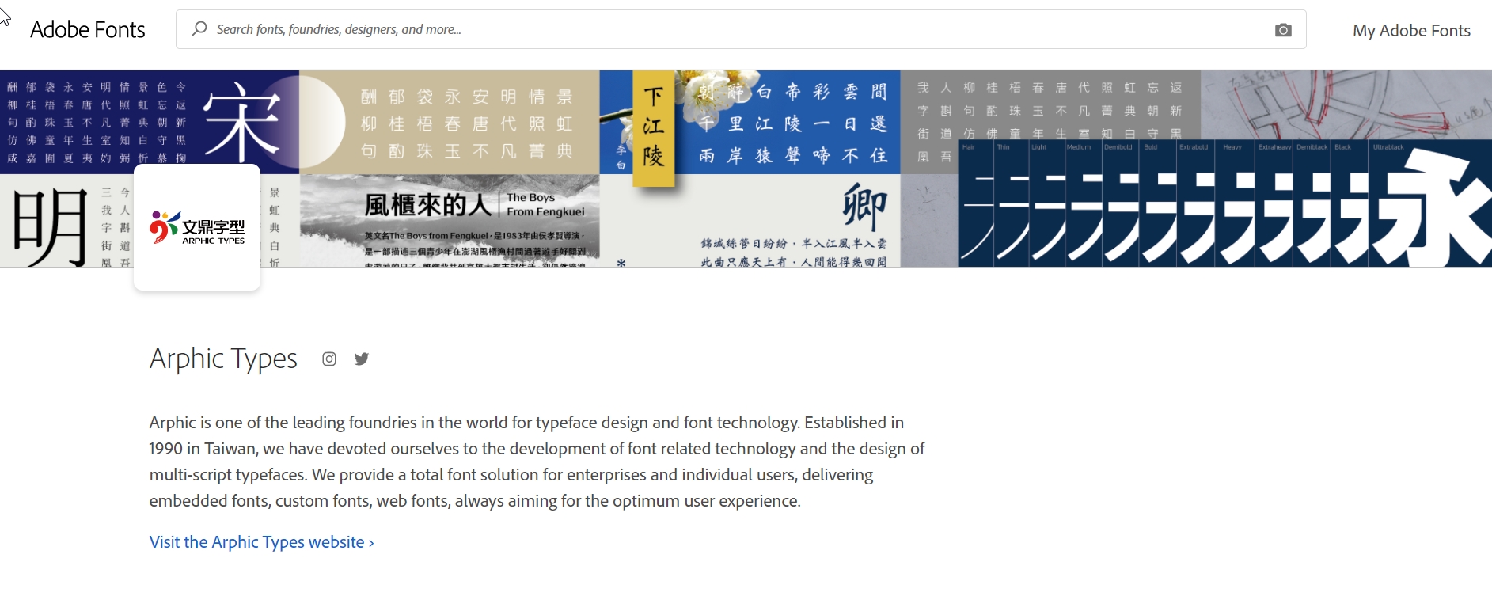Screen dimensions: 1492x600
Task: Focus the Search fonts input field
Action: [741, 29]
